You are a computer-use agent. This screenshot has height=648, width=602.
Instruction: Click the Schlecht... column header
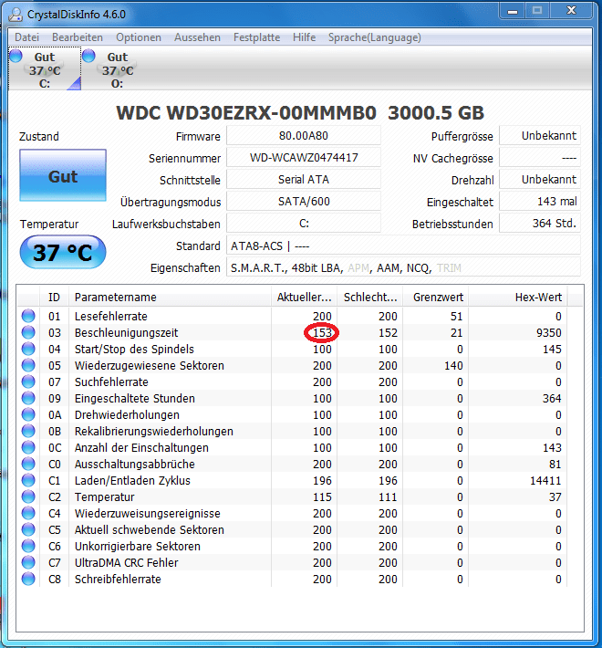click(370, 298)
